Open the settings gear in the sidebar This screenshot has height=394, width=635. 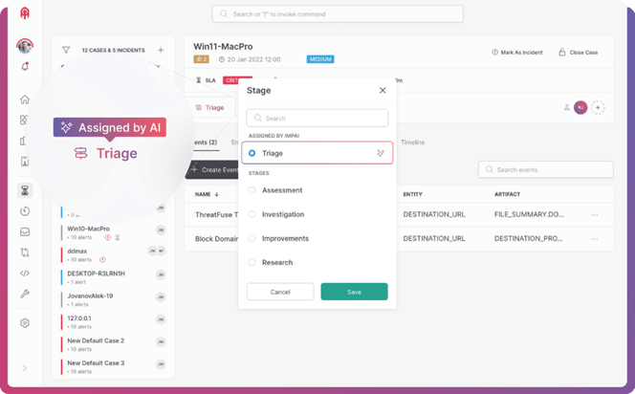tap(25, 323)
